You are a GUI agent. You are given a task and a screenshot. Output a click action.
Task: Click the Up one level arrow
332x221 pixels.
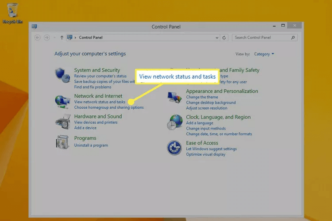pyautogui.click(x=62, y=38)
